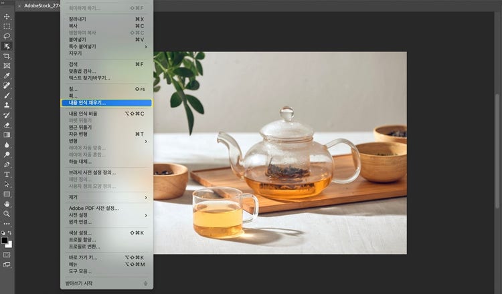Open the white background color swatch
Image resolution: width=502 pixels, height=294 pixels.
9,245
